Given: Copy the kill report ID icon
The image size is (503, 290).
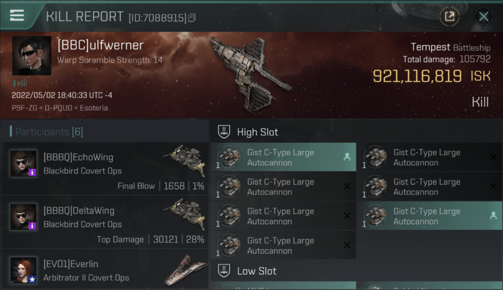Looking at the screenshot, I should coord(192,18).
